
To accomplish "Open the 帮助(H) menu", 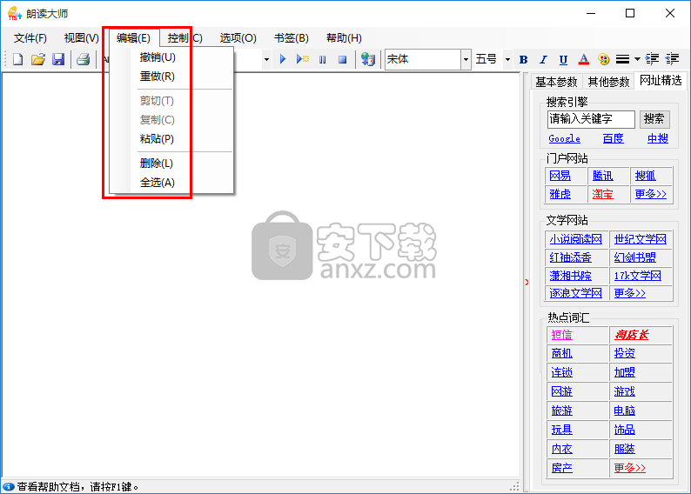I will point(344,38).
